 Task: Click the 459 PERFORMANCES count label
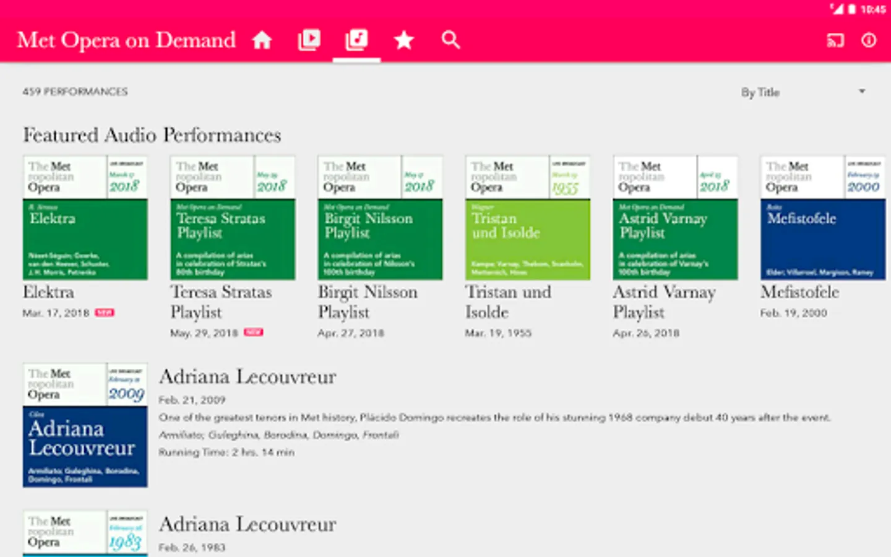[75, 92]
